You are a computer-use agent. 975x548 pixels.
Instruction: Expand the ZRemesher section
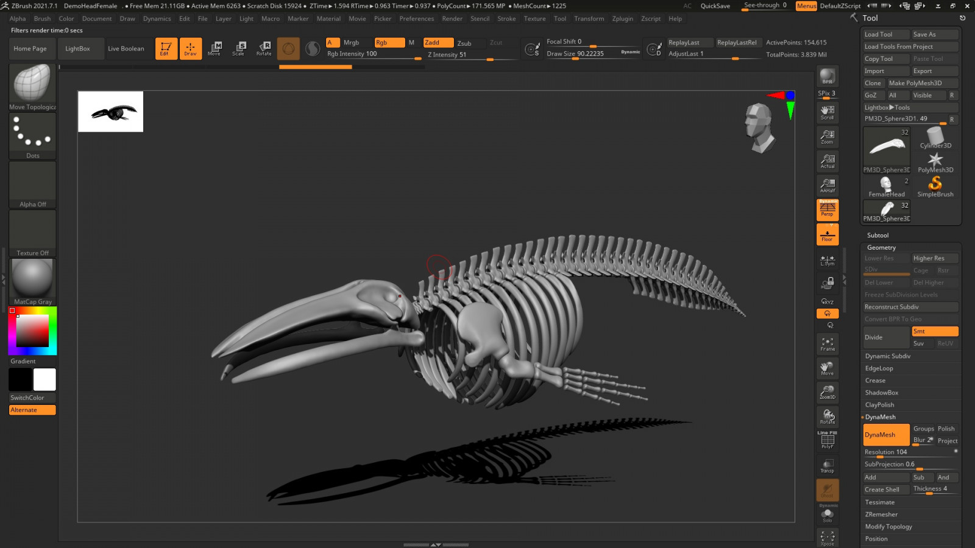pos(881,515)
